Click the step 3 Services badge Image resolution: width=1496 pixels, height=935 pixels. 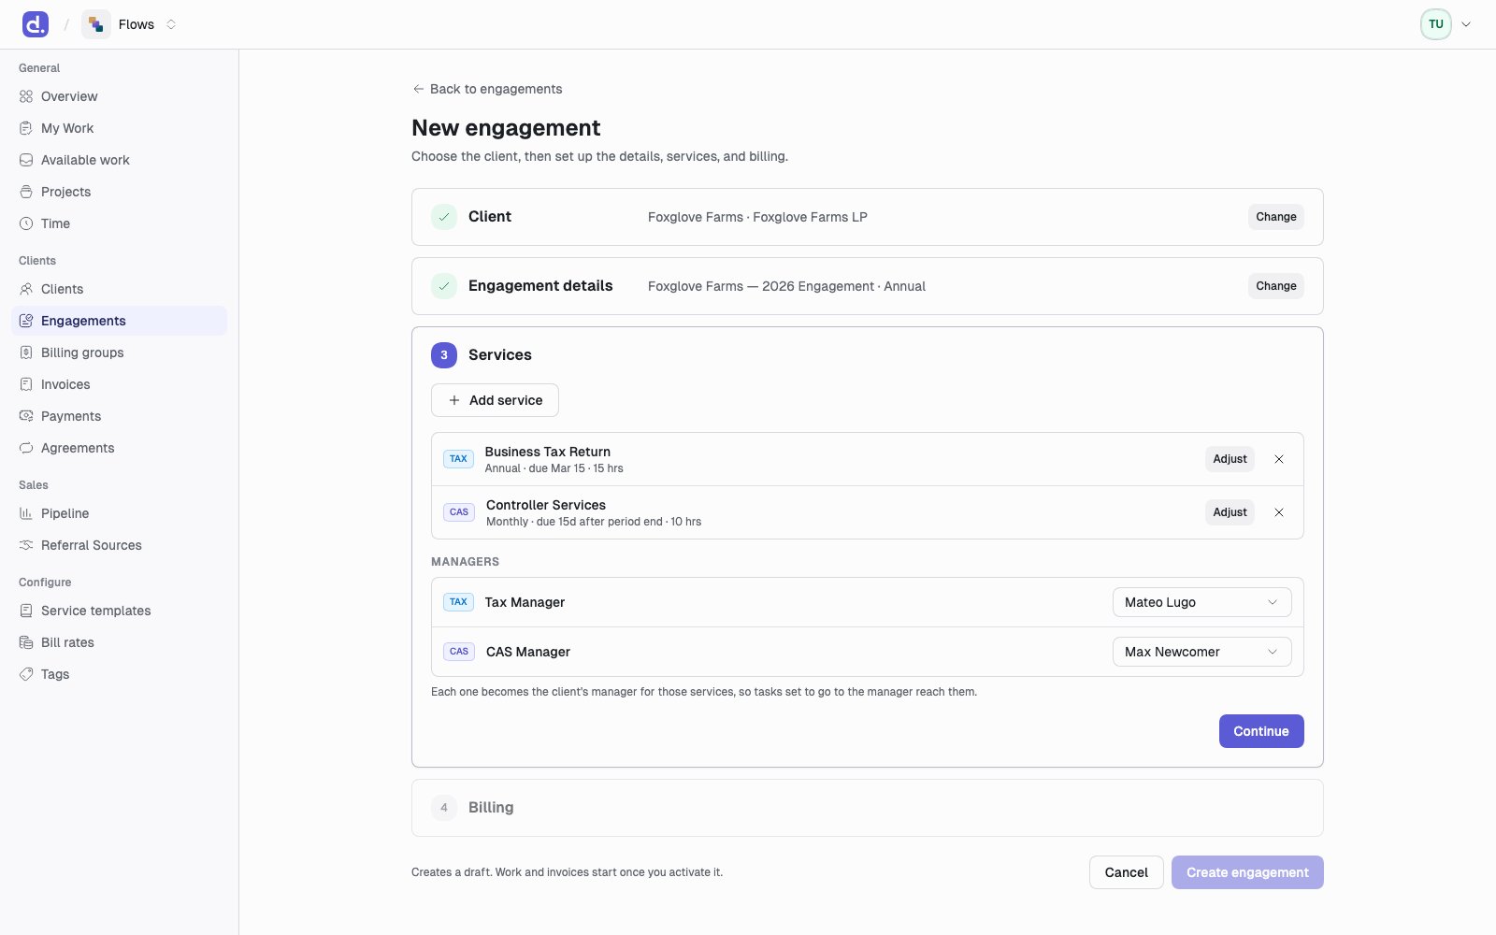click(x=444, y=355)
